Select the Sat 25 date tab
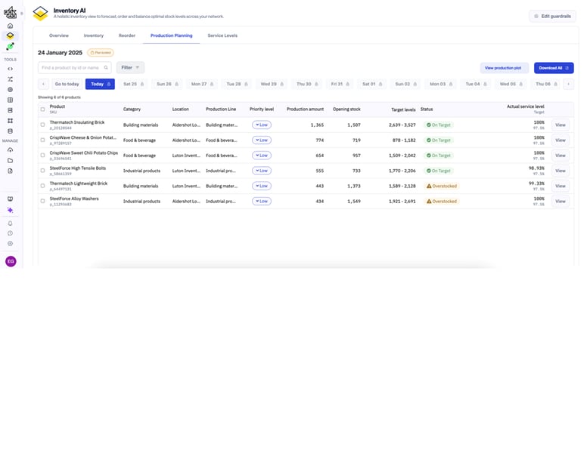Image resolution: width=584 pixels, height=453 pixels. tap(133, 84)
